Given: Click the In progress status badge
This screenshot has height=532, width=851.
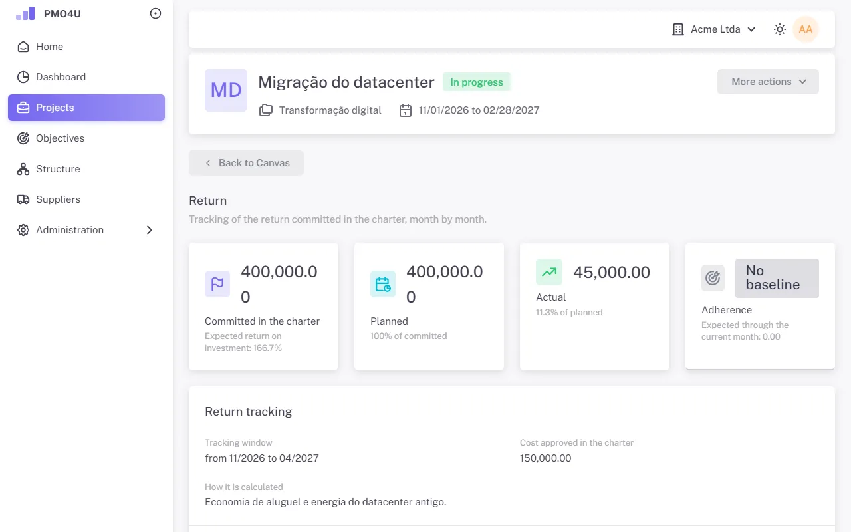Looking at the screenshot, I should (x=477, y=82).
